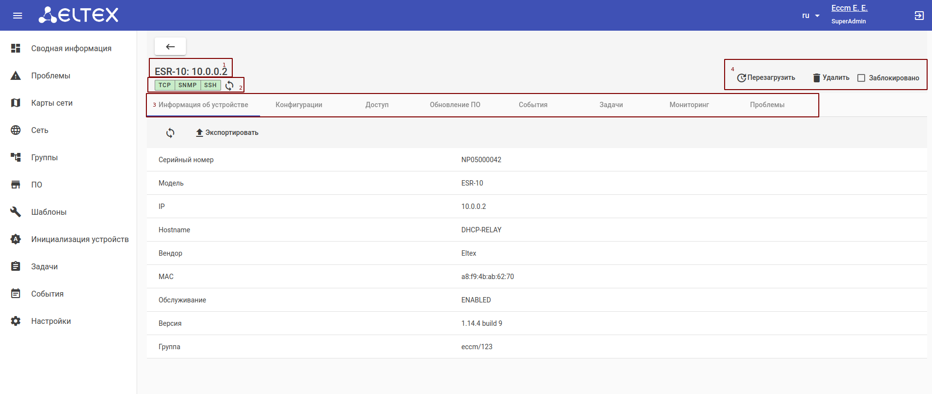This screenshot has height=394, width=932.
Task: Click the Events calendar icon in sidebar
Action: [x=16, y=294]
